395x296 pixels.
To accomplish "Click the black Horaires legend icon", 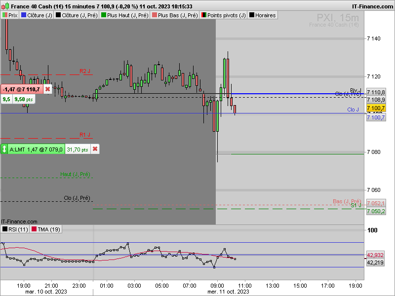I will coord(252,15).
